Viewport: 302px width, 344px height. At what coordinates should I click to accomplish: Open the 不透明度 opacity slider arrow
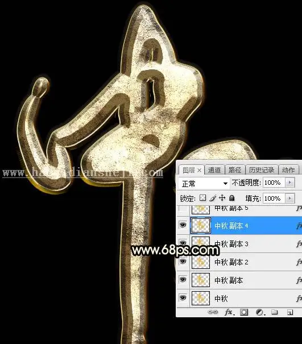289,183
